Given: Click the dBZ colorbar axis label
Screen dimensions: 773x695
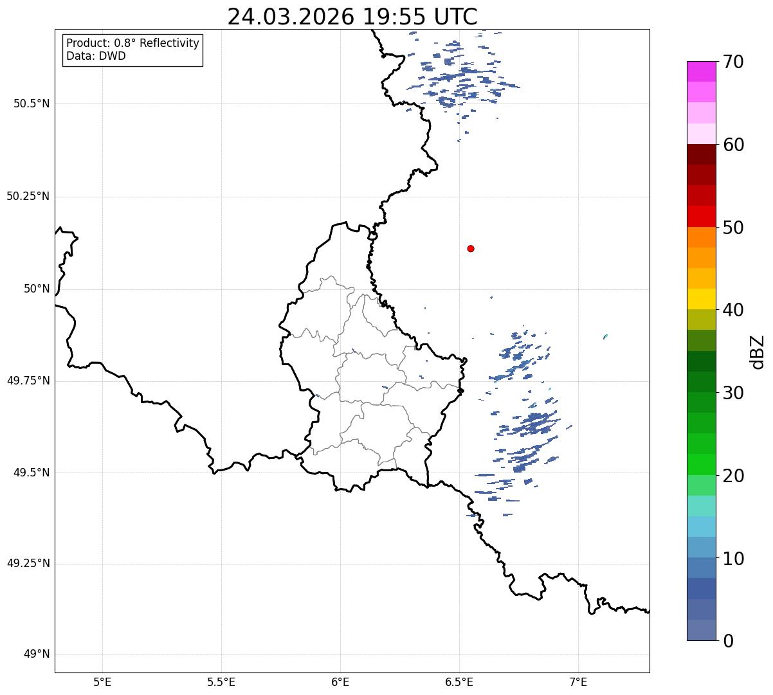Looking at the screenshot, I should [x=758, y=351].
